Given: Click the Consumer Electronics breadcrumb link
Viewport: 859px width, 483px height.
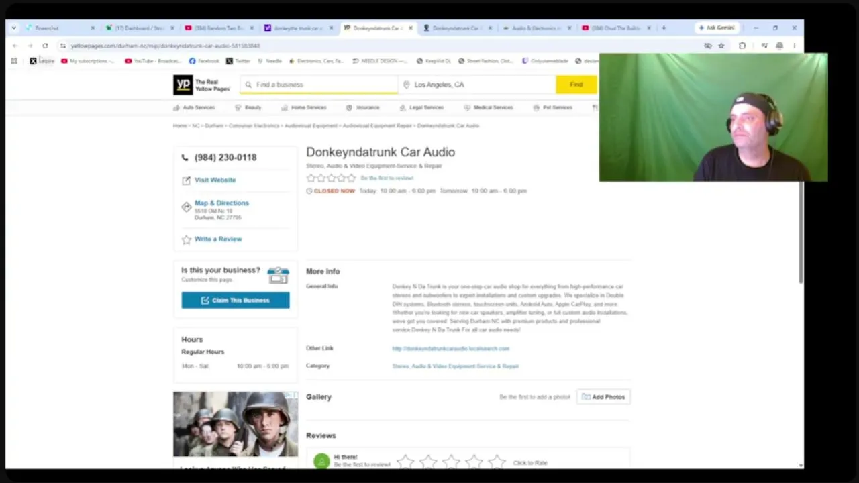Looking at the screenshot, I should [x=254, y=126].
